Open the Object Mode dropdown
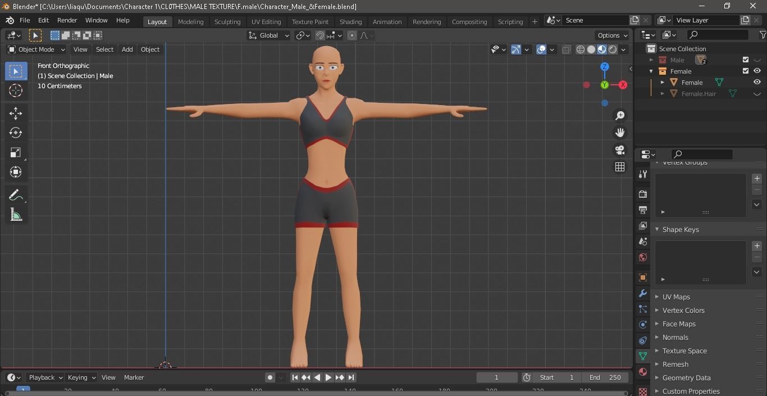767x396 pixels. (x=36, y=49)
